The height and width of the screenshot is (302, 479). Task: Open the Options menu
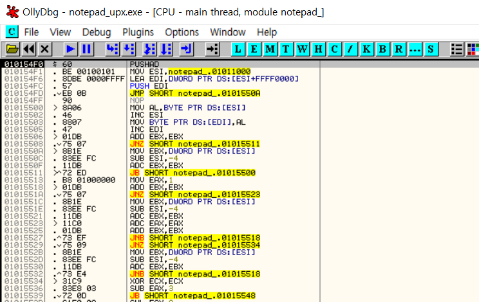(x=182, y=32)
